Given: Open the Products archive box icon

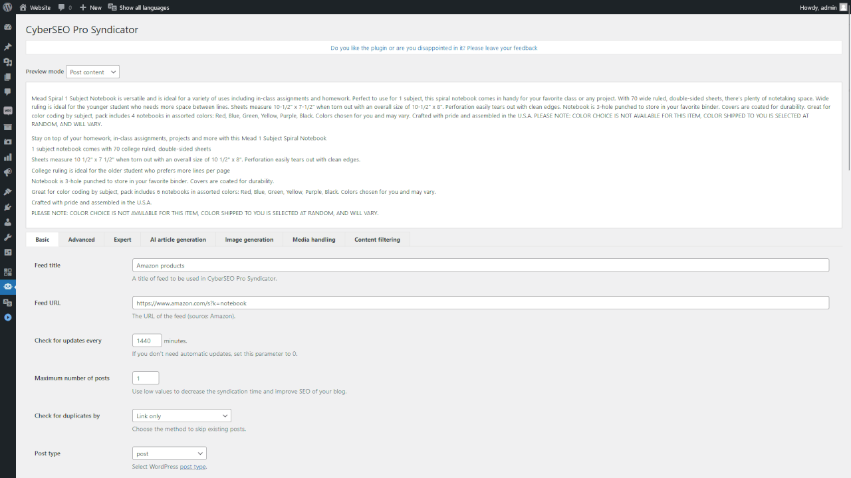Looking at the screenshot, I should click(8, 126).
